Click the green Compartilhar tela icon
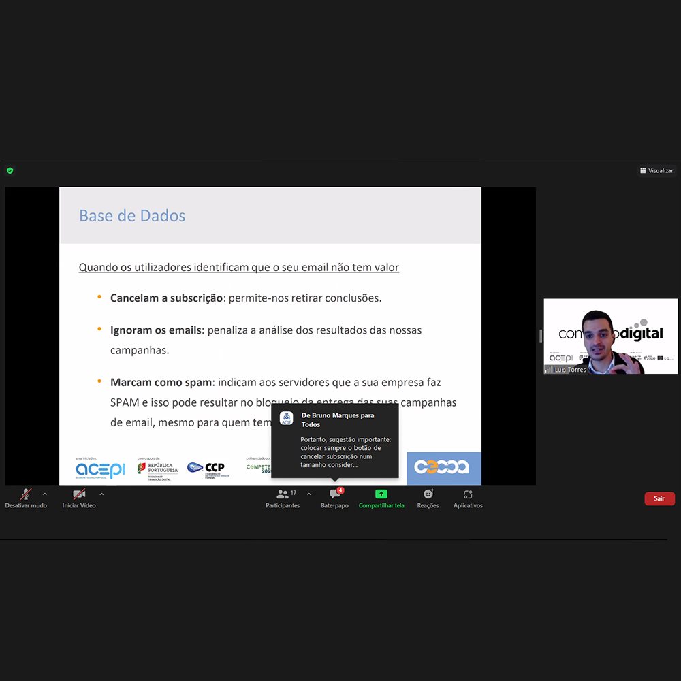Screen dimensions: 681x681 point(381,494)
